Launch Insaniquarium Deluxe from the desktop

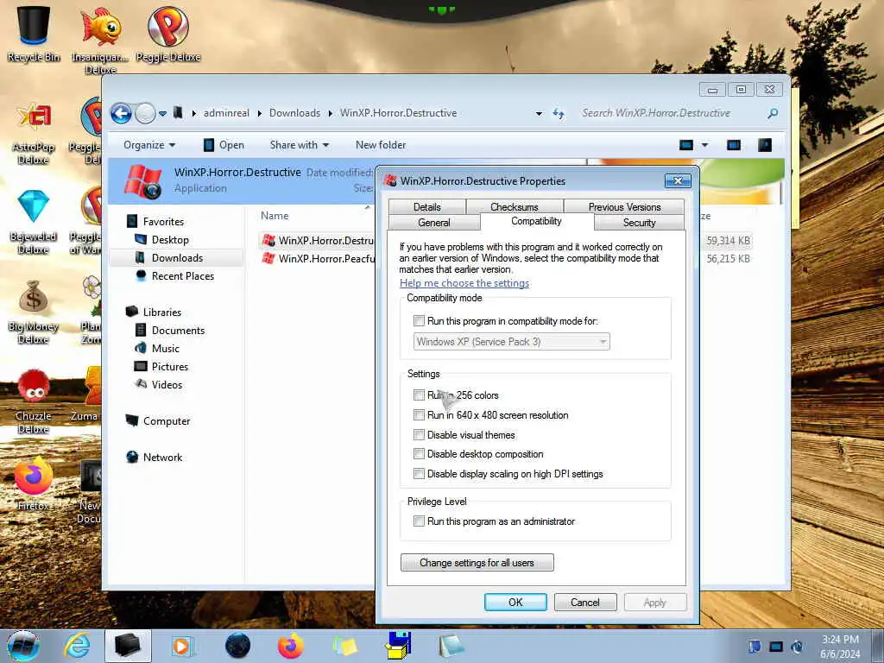click(100, 38)
